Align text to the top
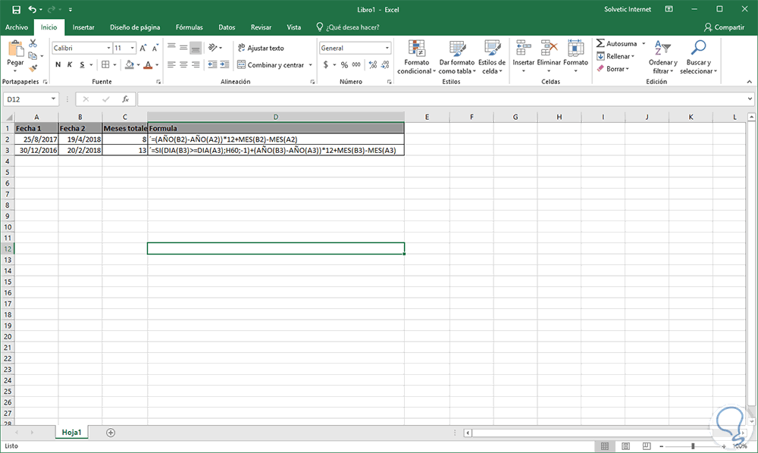Image resolution: width=758 pixels, height=453 pixels. [x=171, y=47]
